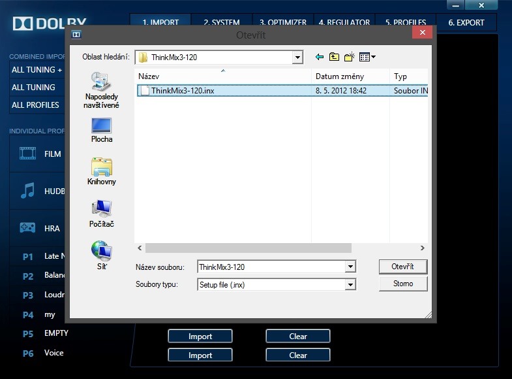Go to Počítač computer location
Screen dimensions: 512x379
coord(101,214)
